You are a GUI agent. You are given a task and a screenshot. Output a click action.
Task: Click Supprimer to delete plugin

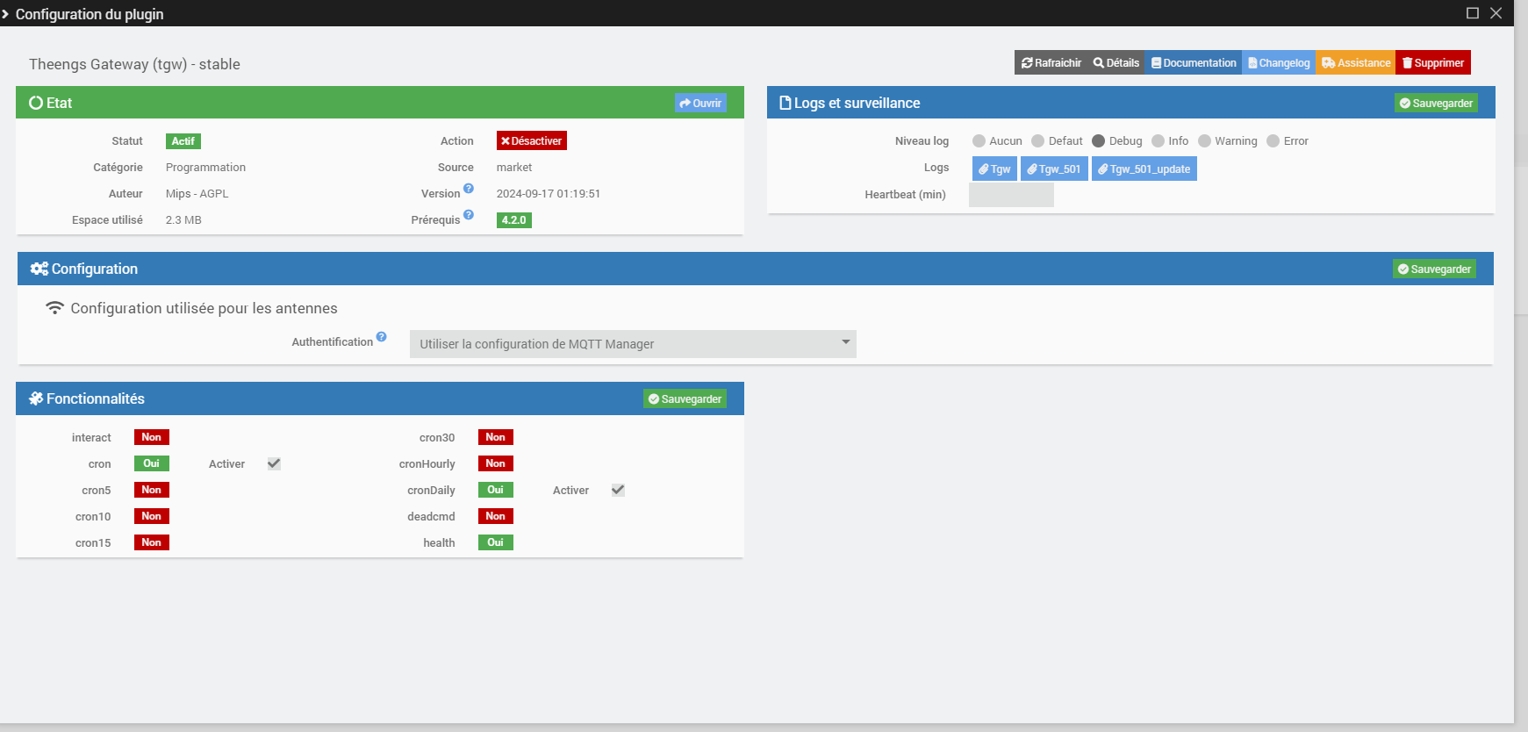click(x=1433, y=63)
